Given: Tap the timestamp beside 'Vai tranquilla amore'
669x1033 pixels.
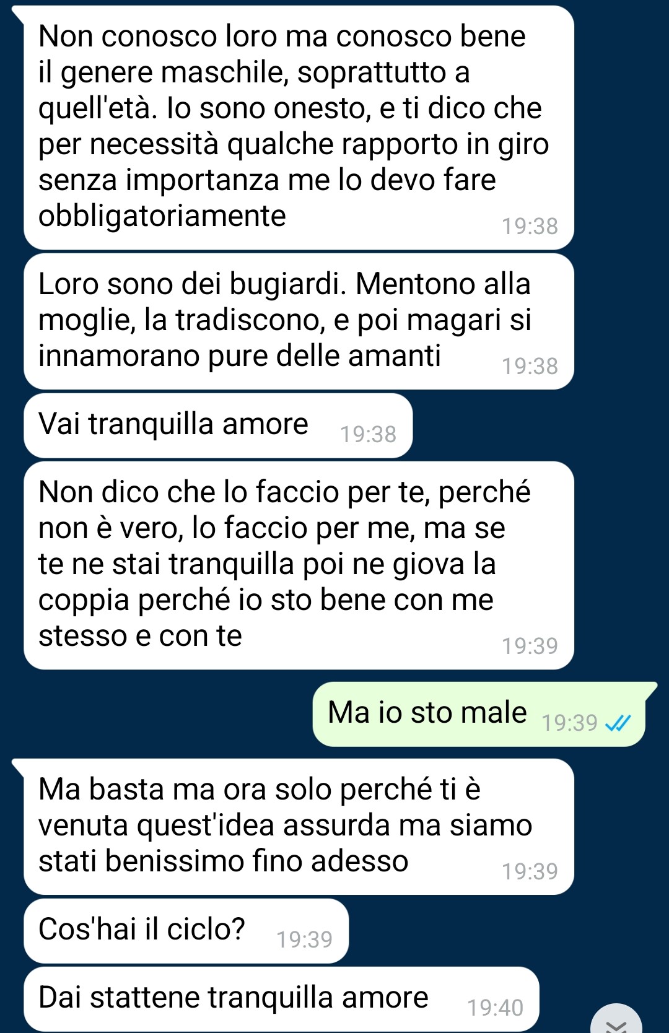Looking at the screenshot, I should 368,434.
